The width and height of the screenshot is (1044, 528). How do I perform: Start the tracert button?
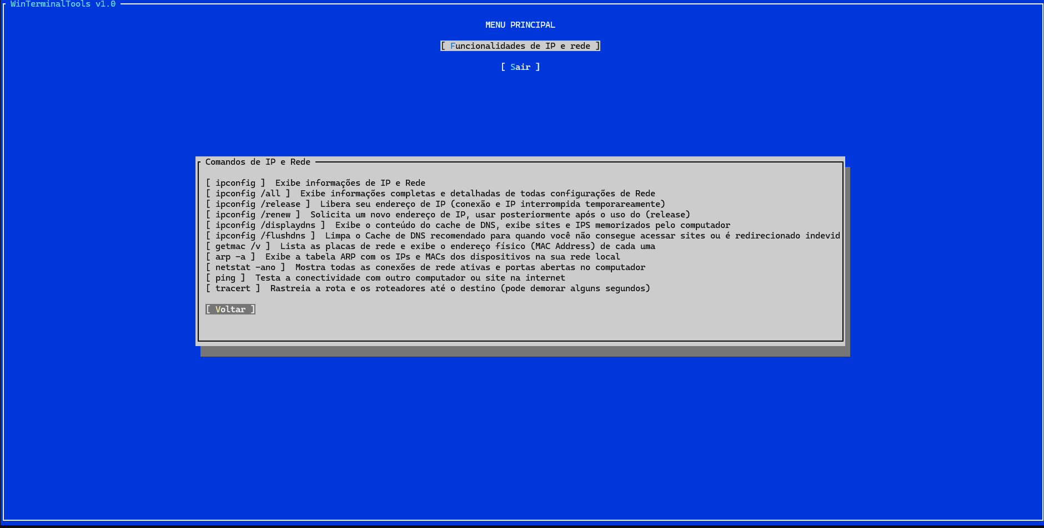coord(233,288)
